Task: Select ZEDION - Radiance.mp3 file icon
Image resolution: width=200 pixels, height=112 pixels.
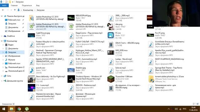Action: pyautogui.click(x=71, y=88)
